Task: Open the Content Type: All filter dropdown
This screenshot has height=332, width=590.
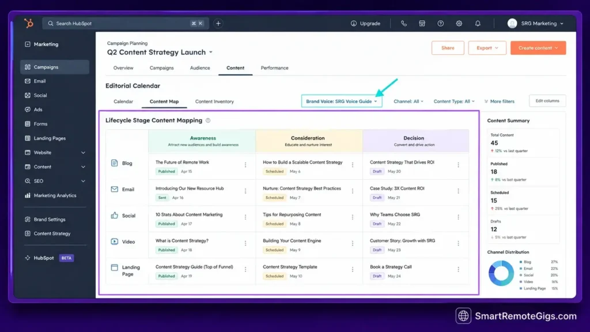Action: point(454,101)
